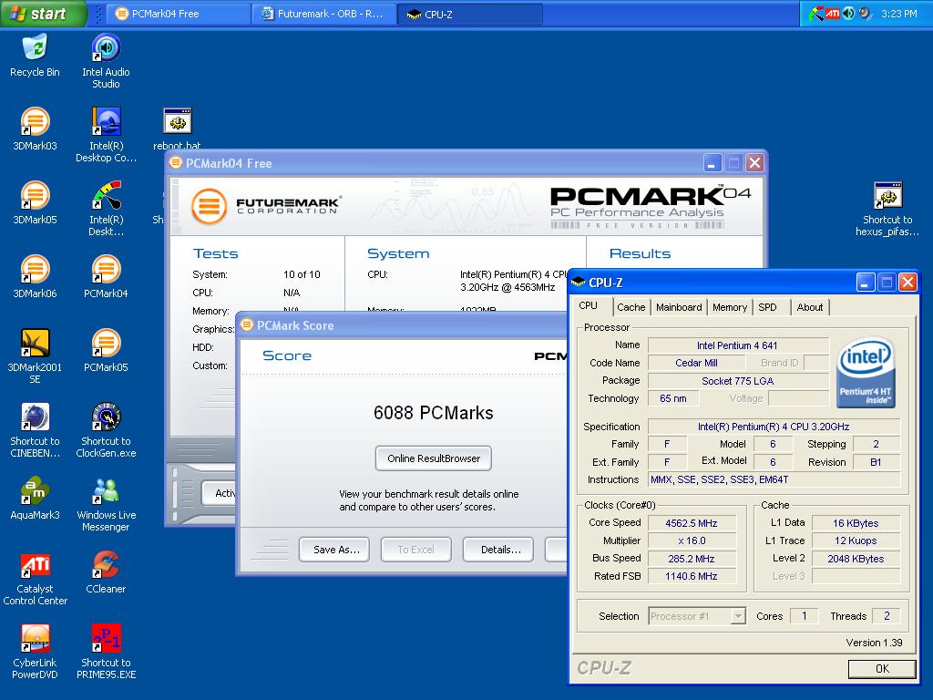Click the Revision value B1
This screenshot has width=933, height=700.
click(876, 462)
